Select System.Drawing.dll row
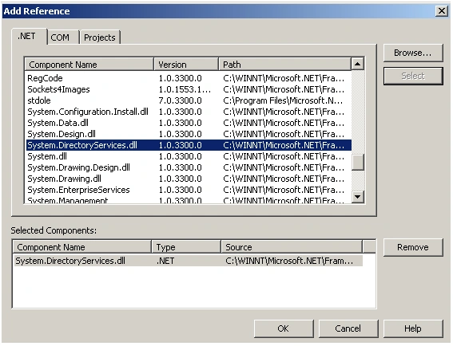The width and height of the screenshot is (453, 346). pos(189,179)
